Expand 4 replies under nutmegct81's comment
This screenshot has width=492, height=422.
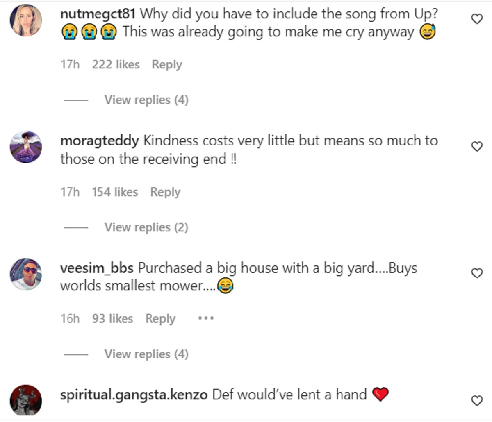click(x=146, y=100)
